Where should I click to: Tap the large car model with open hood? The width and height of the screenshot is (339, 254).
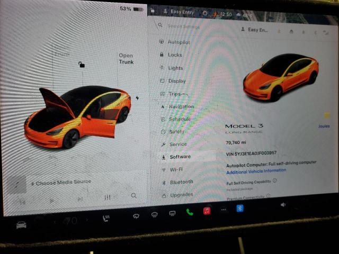pos(77,116)
